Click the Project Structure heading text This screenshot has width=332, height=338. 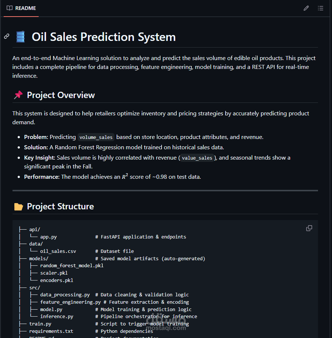click(60, 206)
